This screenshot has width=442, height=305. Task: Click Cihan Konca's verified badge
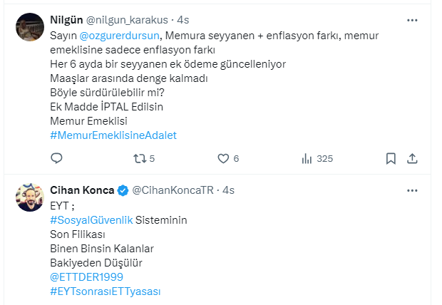(123, 190)
